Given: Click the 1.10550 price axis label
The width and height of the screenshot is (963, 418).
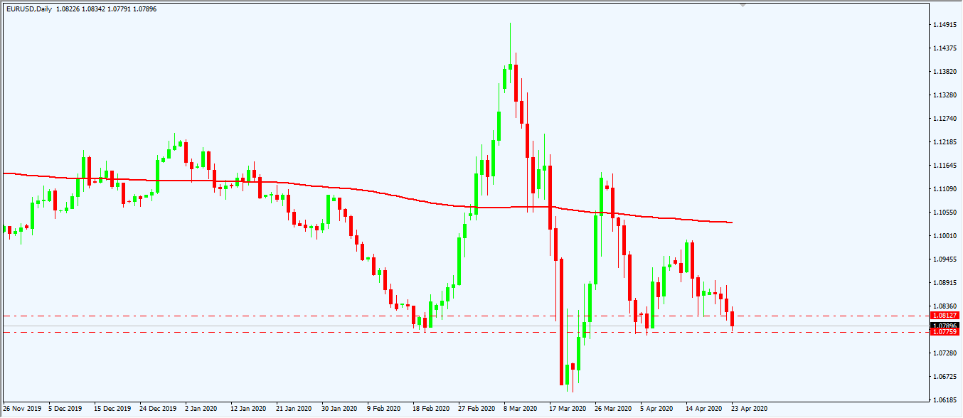Looking at the screenshot, I should click(945, 213).
